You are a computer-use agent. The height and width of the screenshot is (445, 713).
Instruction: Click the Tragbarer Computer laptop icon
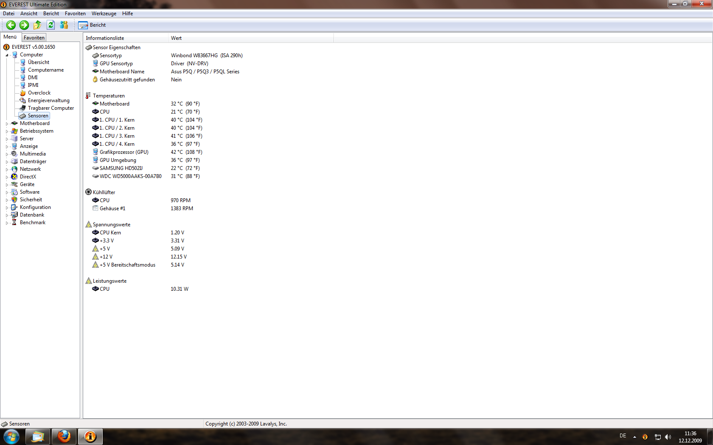click(x=23, y=108)
